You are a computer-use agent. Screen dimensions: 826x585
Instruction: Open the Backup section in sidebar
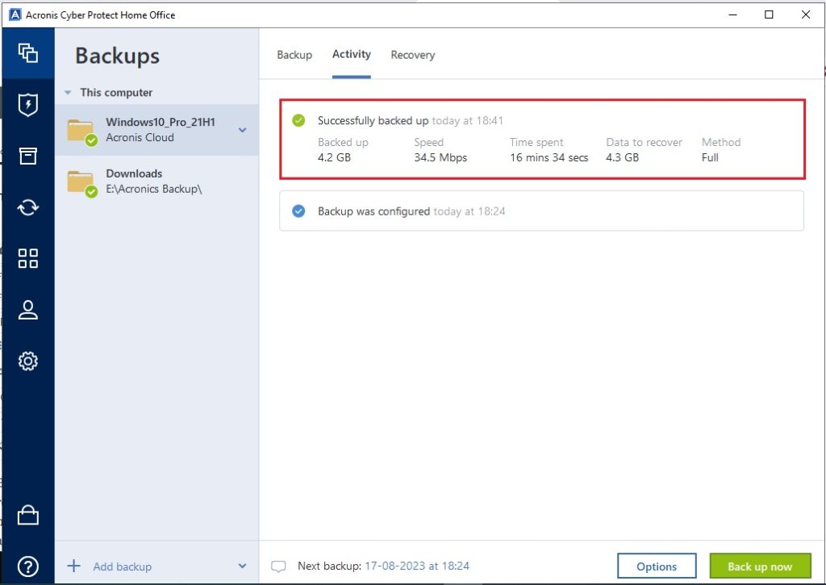28,53
